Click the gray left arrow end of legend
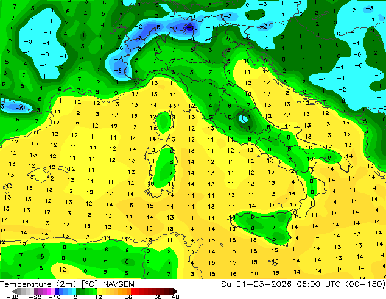386x299 pixels. (14, 291)
